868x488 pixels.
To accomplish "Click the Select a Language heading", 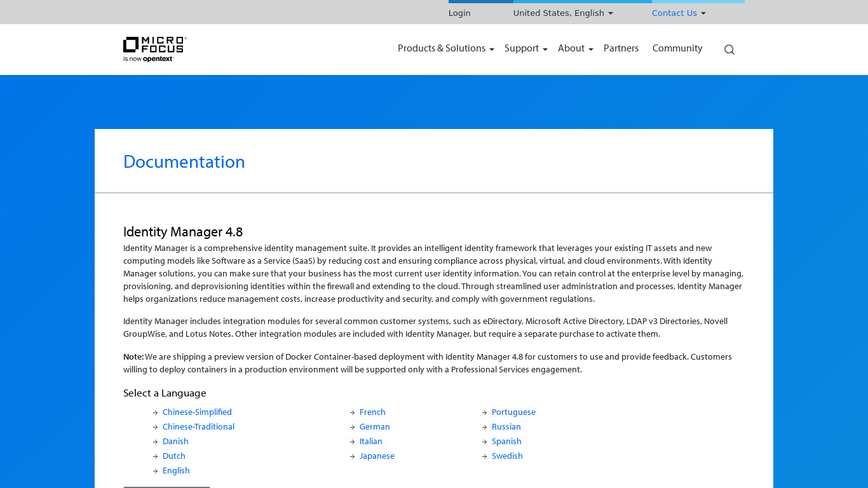I will pos(165,393).
